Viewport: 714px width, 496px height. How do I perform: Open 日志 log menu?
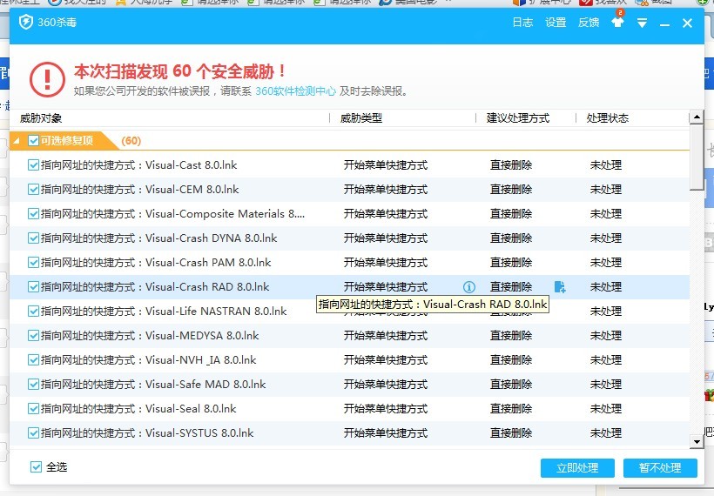(x=522, y=23)
